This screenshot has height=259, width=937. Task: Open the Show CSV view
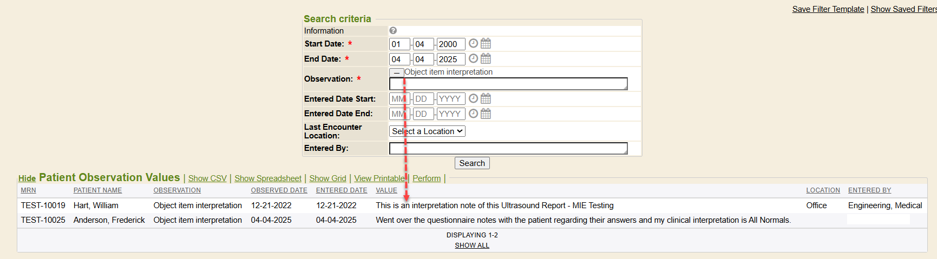pyautogui.click(x=207, y=178)
